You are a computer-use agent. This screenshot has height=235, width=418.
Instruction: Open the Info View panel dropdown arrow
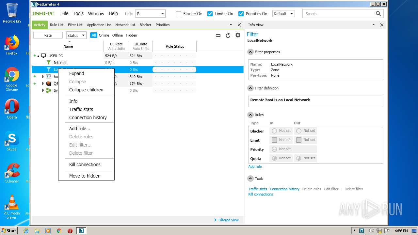(x=374, y=25)
